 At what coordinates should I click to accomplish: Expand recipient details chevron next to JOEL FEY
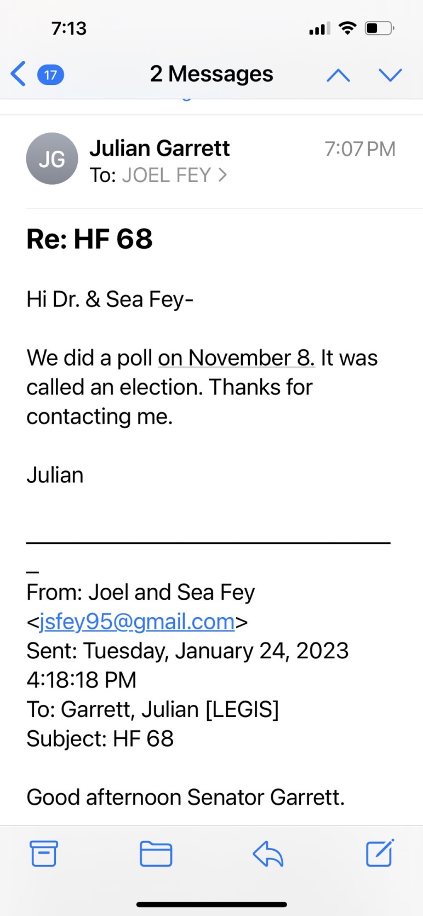222,175
